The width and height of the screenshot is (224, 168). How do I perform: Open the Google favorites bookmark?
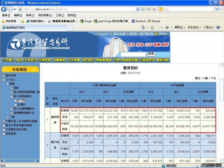pos(86,21)
